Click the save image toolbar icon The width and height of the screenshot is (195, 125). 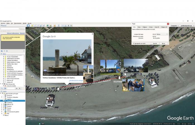tap(69, 25)
